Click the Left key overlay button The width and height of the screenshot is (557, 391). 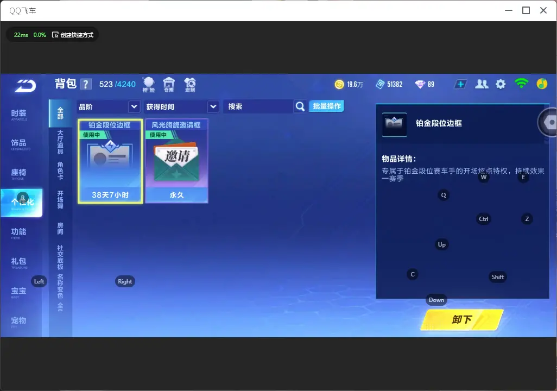[x=39, y=281]
